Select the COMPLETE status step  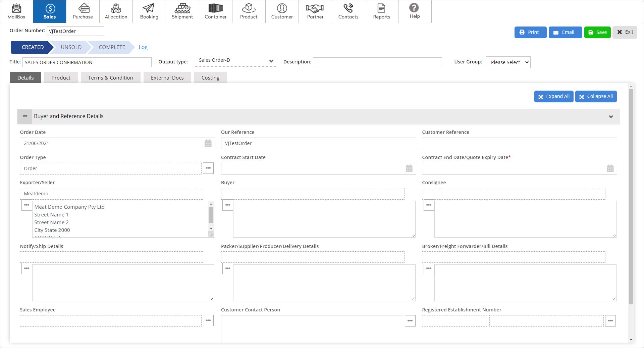(x=112, y=47)
